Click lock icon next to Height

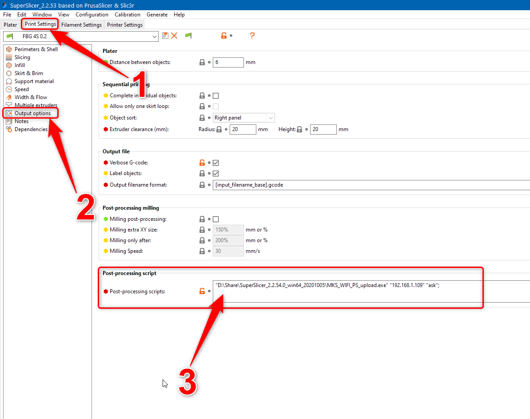[299, 129]
